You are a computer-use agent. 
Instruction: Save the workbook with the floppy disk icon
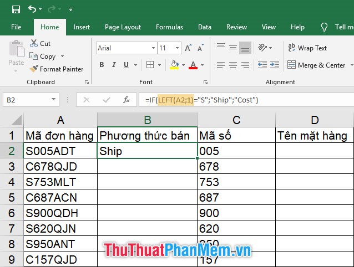click(16, 9)
